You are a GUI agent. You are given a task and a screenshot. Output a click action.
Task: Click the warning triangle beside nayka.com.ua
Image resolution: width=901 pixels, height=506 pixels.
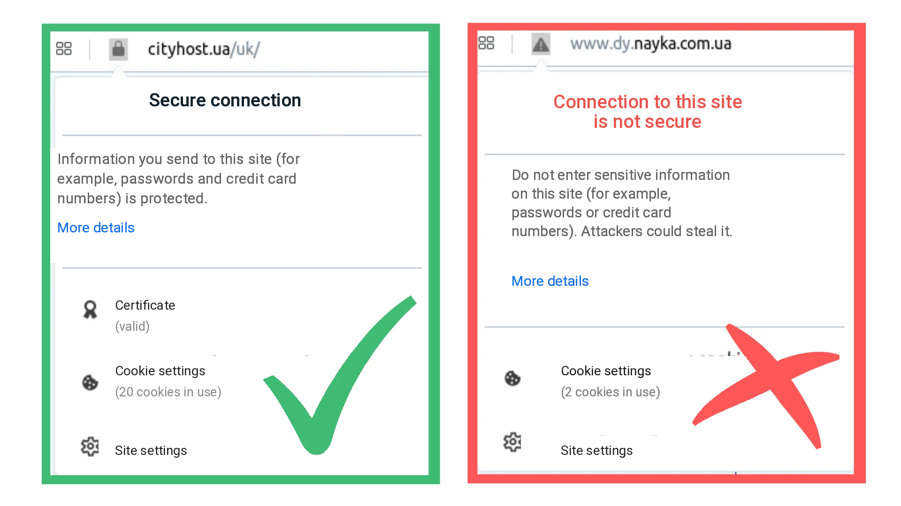point(541,45)
